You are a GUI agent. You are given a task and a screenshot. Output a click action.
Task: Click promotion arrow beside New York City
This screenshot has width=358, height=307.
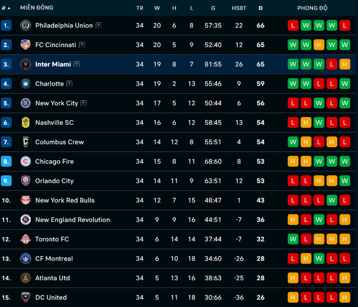tap(84, 103)
